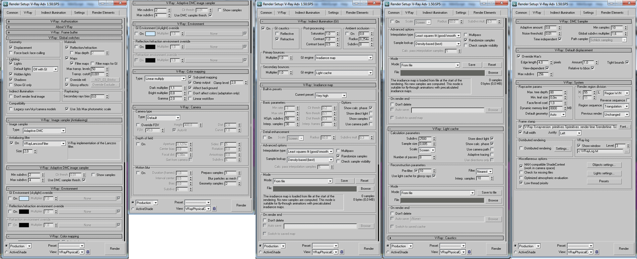Click the frame stamp text field
The image size is (637, 259).
[x=571, y=127]
